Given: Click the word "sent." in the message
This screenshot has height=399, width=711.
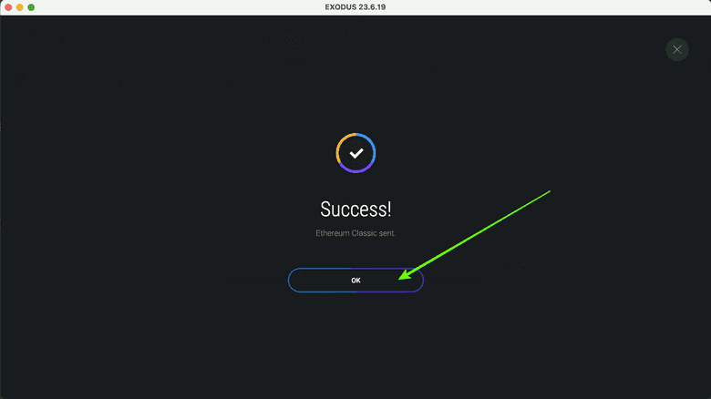Looking at the screenshot, I should (387, 233).
